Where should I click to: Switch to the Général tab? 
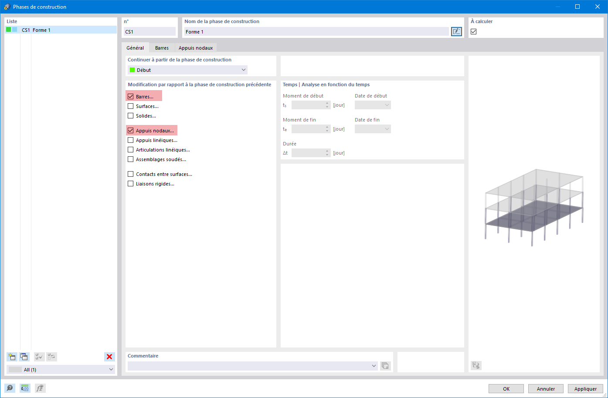coord(135,47)
